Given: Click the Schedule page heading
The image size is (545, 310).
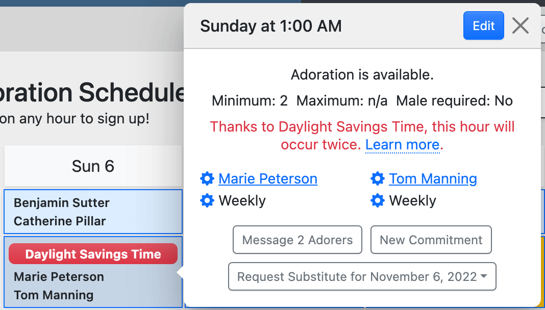Looking at the screenshot, I should coord(92,93).
